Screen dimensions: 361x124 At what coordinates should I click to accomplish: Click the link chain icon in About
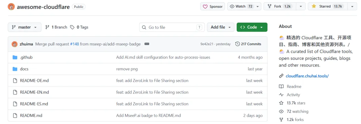(281, 76)
